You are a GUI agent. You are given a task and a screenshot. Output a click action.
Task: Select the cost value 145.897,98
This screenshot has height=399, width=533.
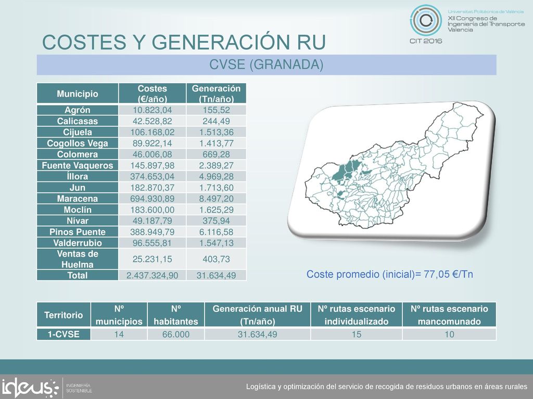(x=153, y=165)
